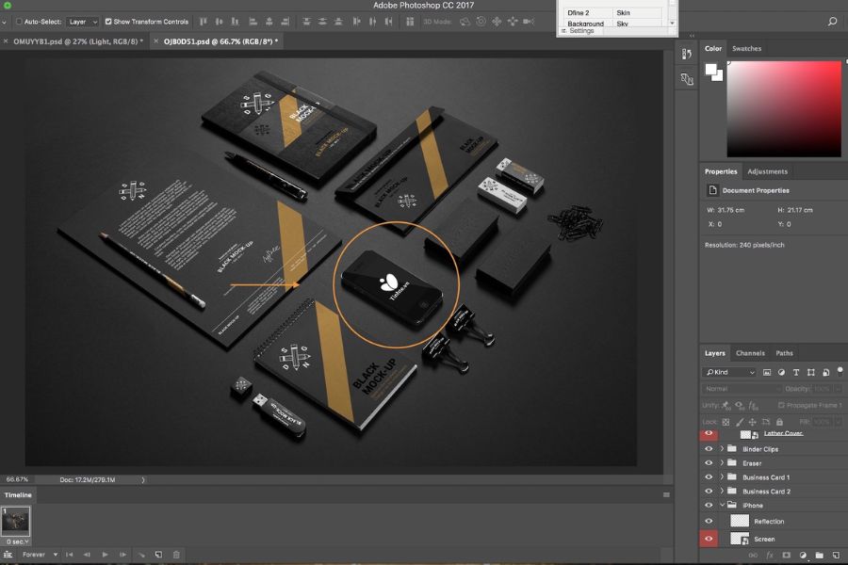Screen dimensions: 848x565
Task: Pick a color in the red color field
Action: pos(782,108)
